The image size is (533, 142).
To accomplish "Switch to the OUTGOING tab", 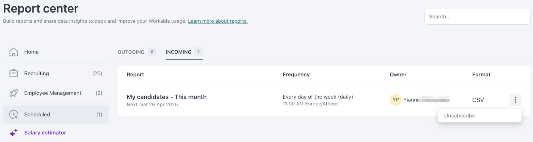I will (x=137, y=52).
